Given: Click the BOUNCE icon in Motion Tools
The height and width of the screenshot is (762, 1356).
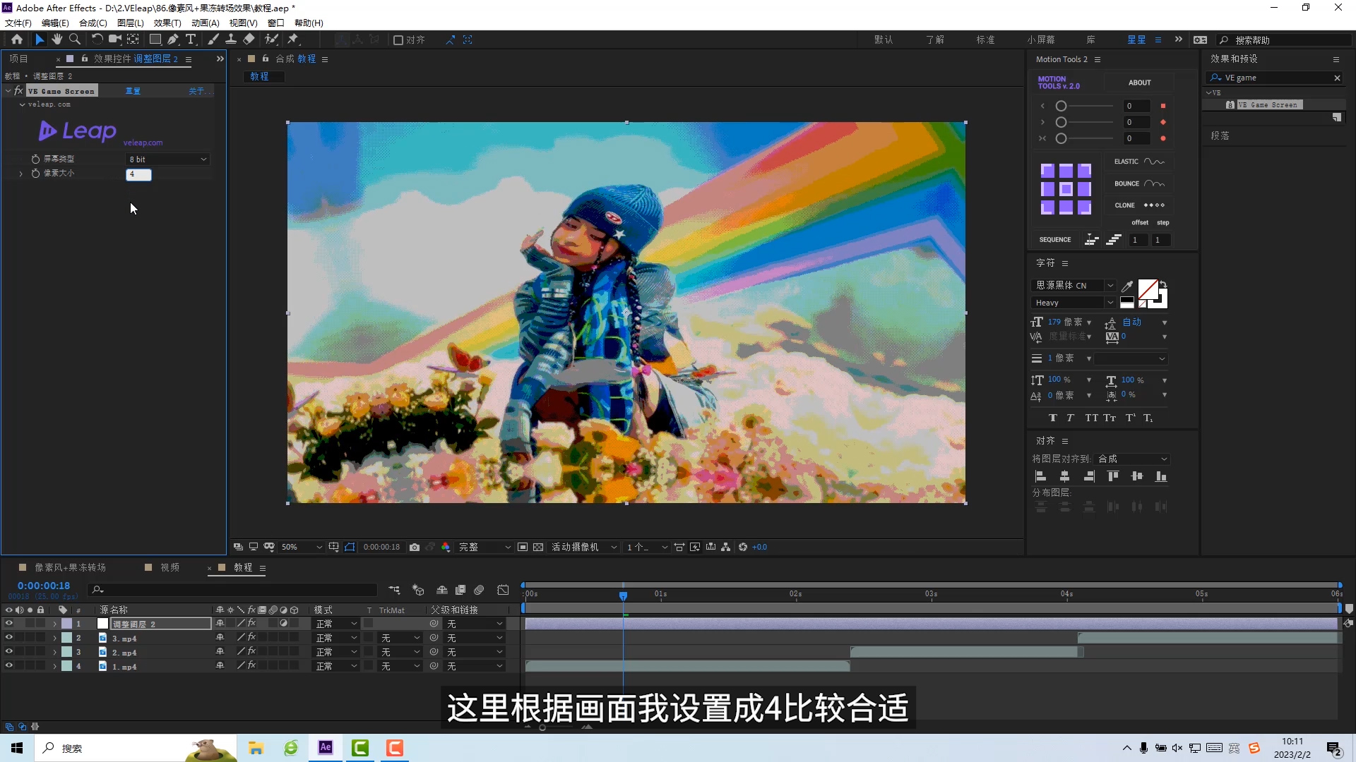Looking at the screenshot, I should 1154,183.
